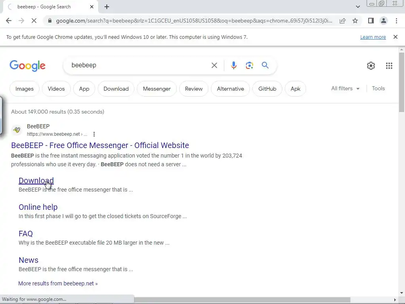The height and width of the screenshot is (304, 405).
Task: Click the vertical scrollbar thumb
Action: coord(401,82)
